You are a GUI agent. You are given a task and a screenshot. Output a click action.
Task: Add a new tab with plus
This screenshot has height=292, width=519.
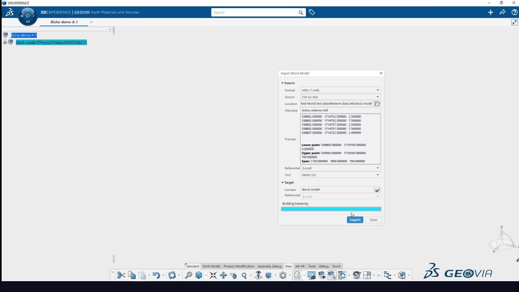[x=91, y=22]
